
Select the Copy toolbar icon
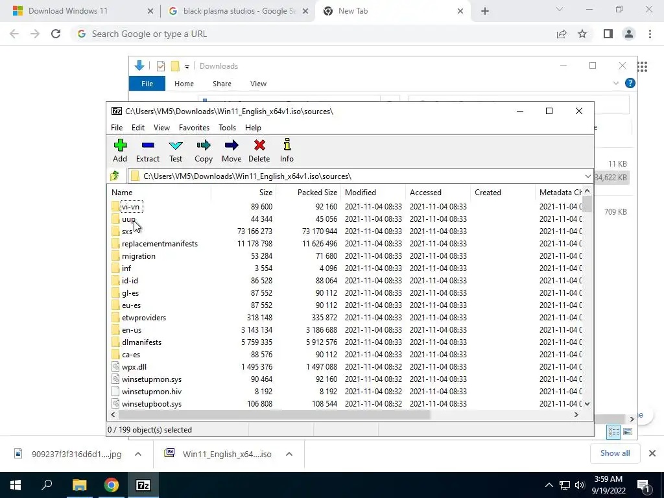pyautogui.click(x=203, y=150)
